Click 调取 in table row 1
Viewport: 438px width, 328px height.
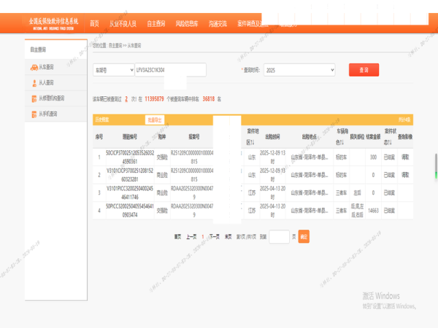(x=405, y=157)
